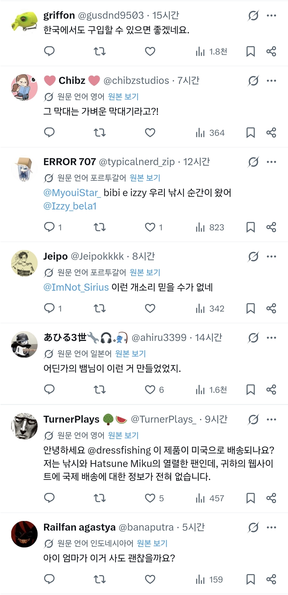
Task: Open more menu for Jeipo's tweet
Action: [x=271, y=256]
